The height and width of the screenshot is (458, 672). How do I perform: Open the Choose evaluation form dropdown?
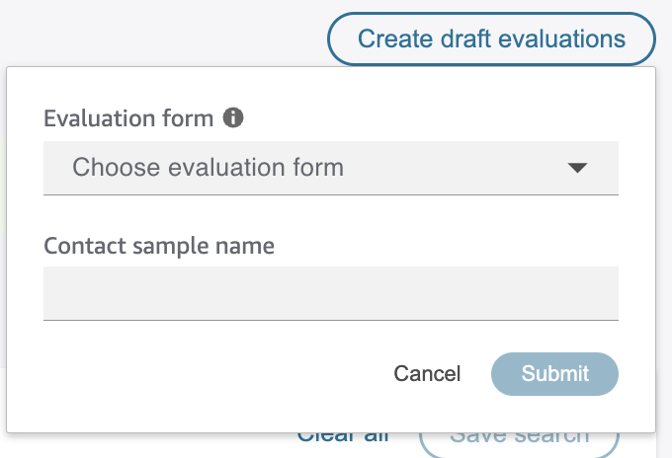330,168
